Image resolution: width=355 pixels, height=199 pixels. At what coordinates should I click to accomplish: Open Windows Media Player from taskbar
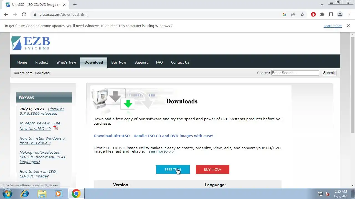[x=59, y=194]
